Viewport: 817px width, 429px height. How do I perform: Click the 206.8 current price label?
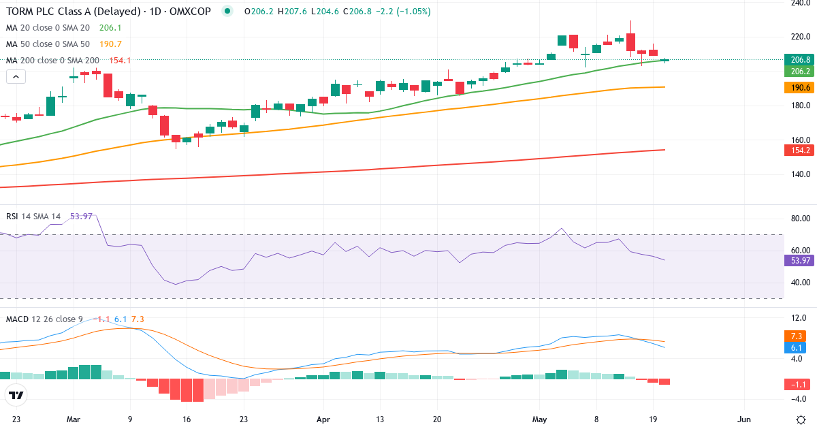pyautogui.click(x=798, y=59)
